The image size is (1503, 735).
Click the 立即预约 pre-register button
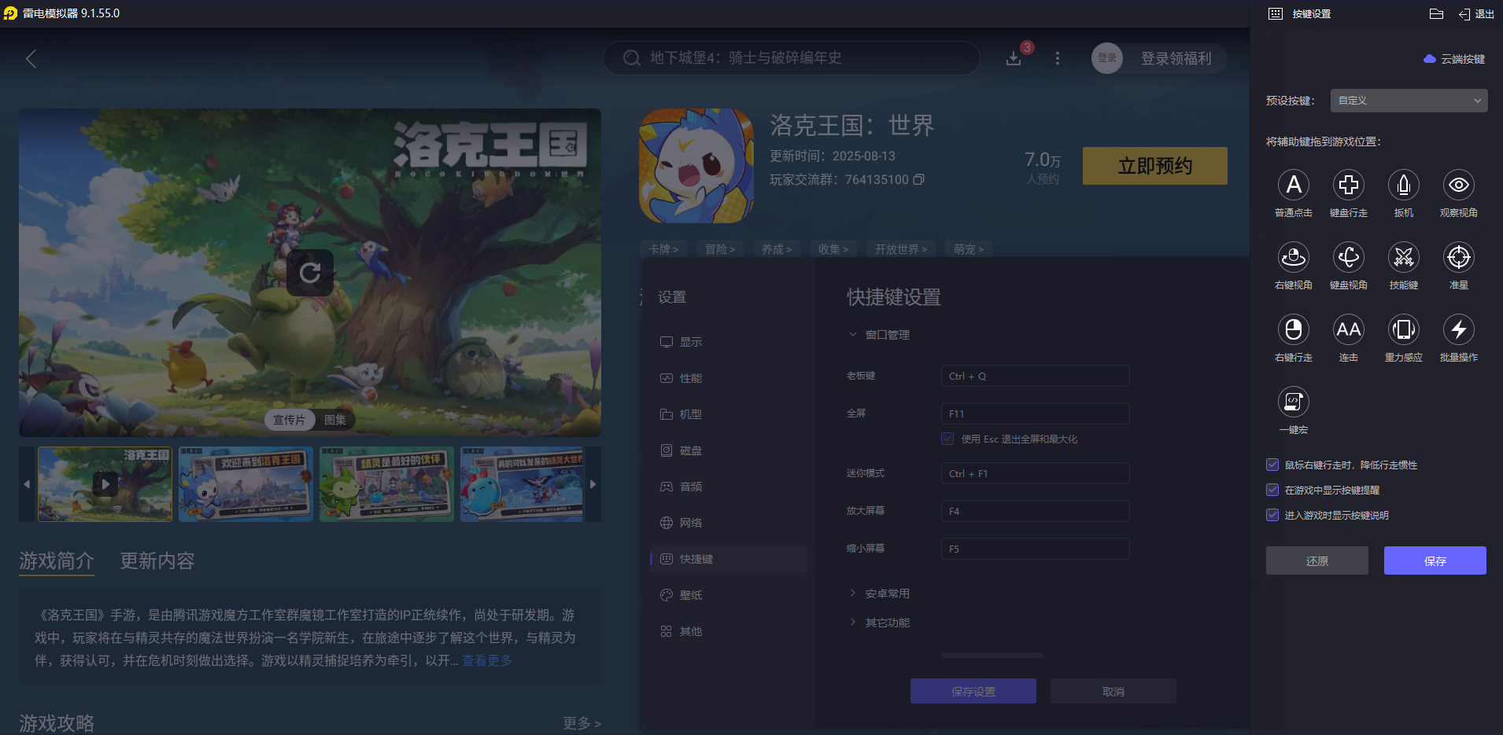(x=1155, y=166)
